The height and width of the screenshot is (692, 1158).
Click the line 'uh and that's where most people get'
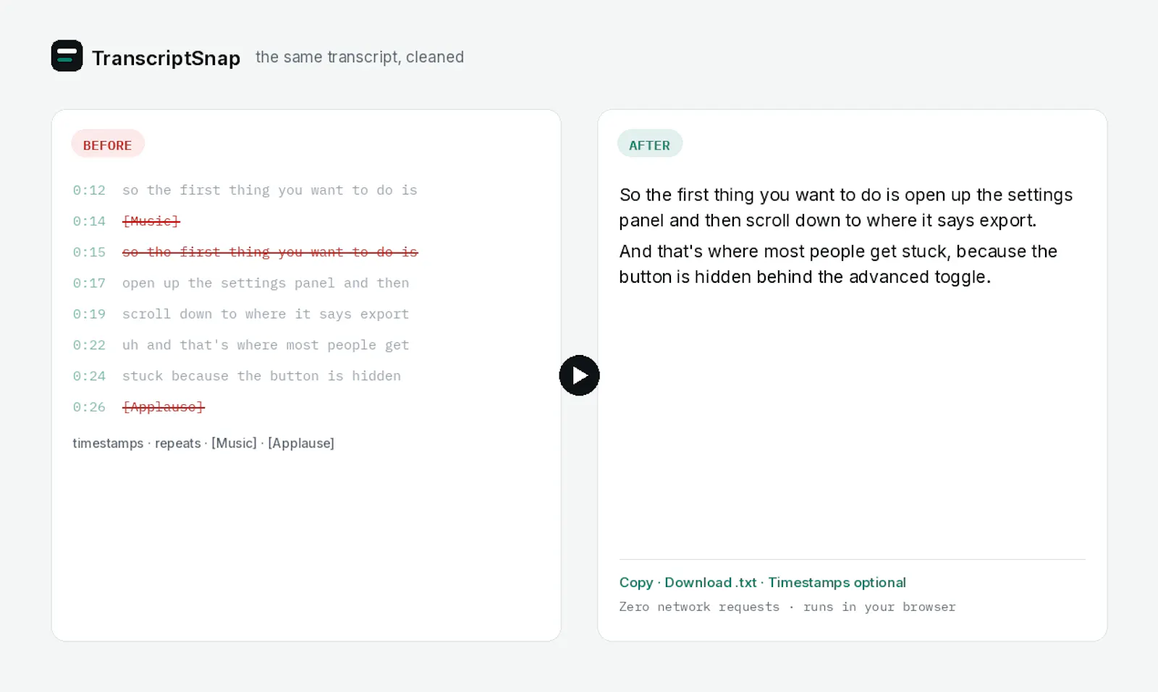point(266,345)
